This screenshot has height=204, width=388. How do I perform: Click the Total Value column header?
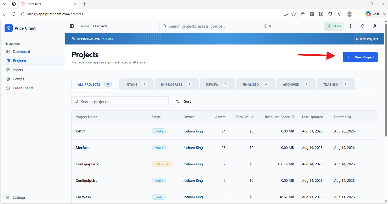244,117
